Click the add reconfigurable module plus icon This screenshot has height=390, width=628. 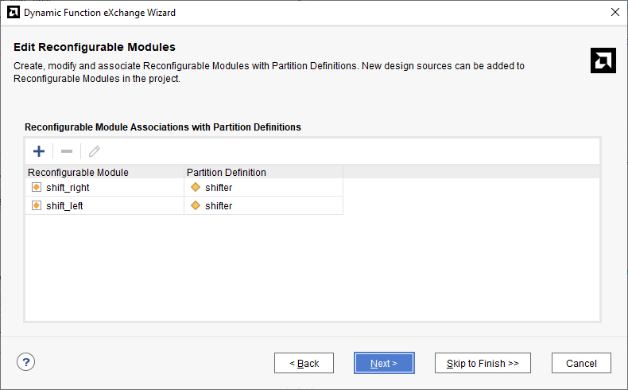38,151
